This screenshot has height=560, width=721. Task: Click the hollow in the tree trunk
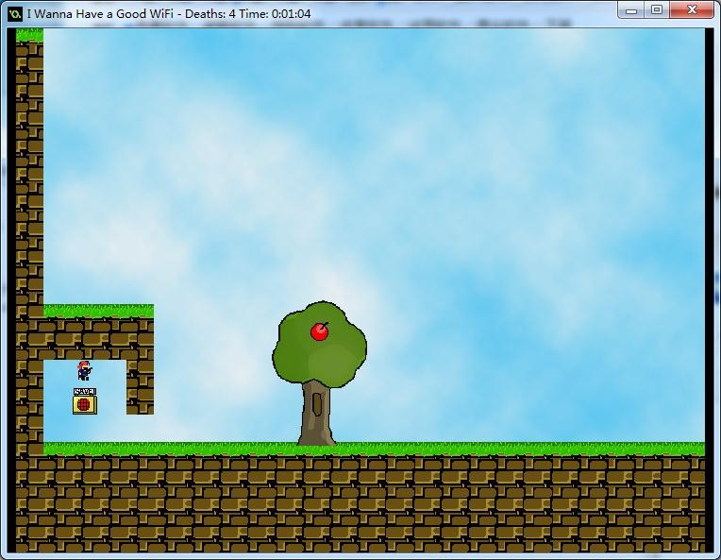pos(317,405)
